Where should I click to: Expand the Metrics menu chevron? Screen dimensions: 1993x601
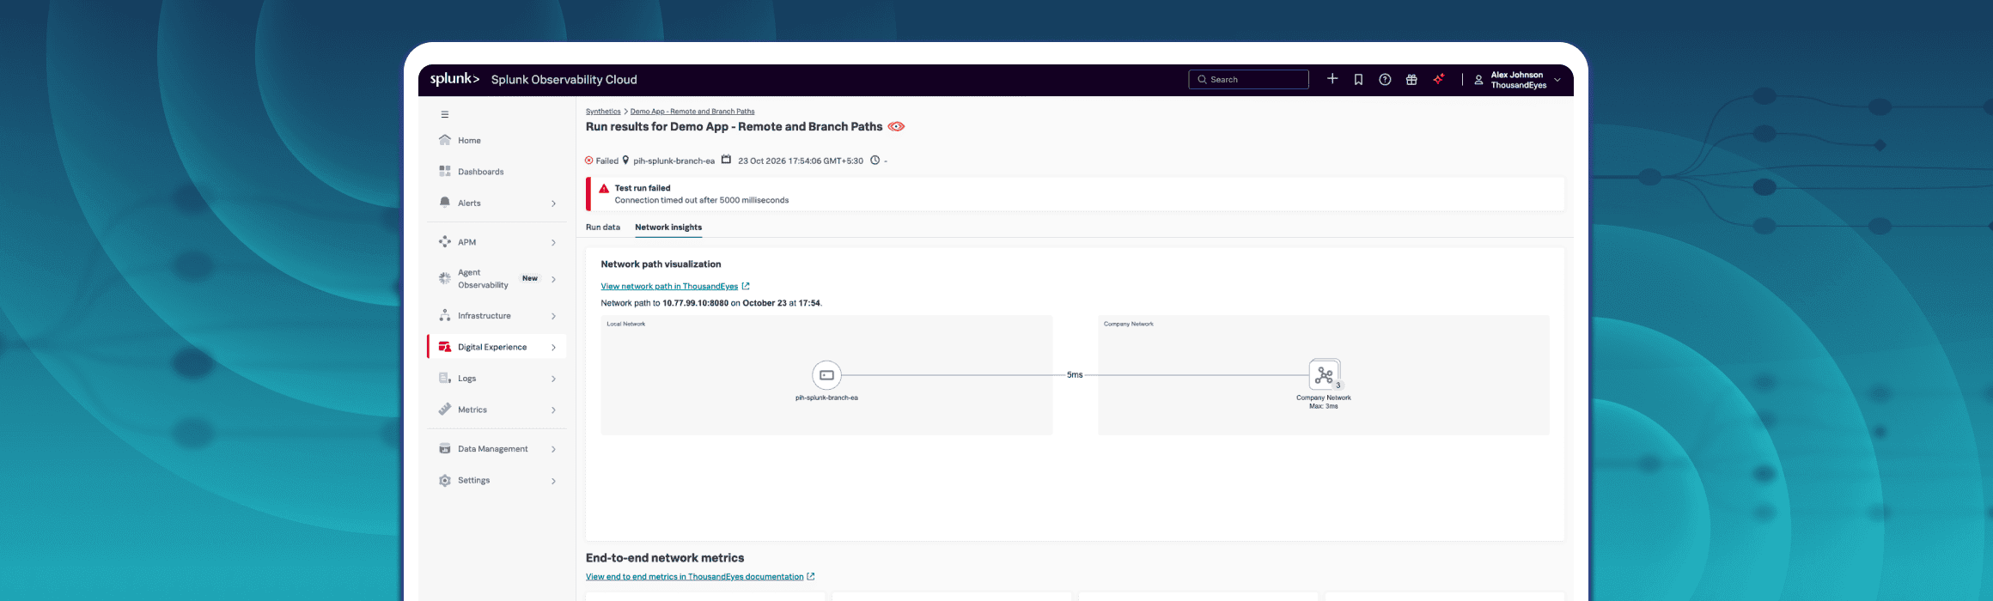pyautogui.click(x=553, y=410)
